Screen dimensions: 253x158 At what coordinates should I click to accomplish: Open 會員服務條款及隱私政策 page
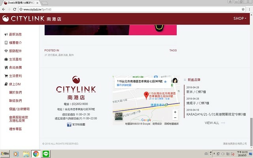point(19,119)
